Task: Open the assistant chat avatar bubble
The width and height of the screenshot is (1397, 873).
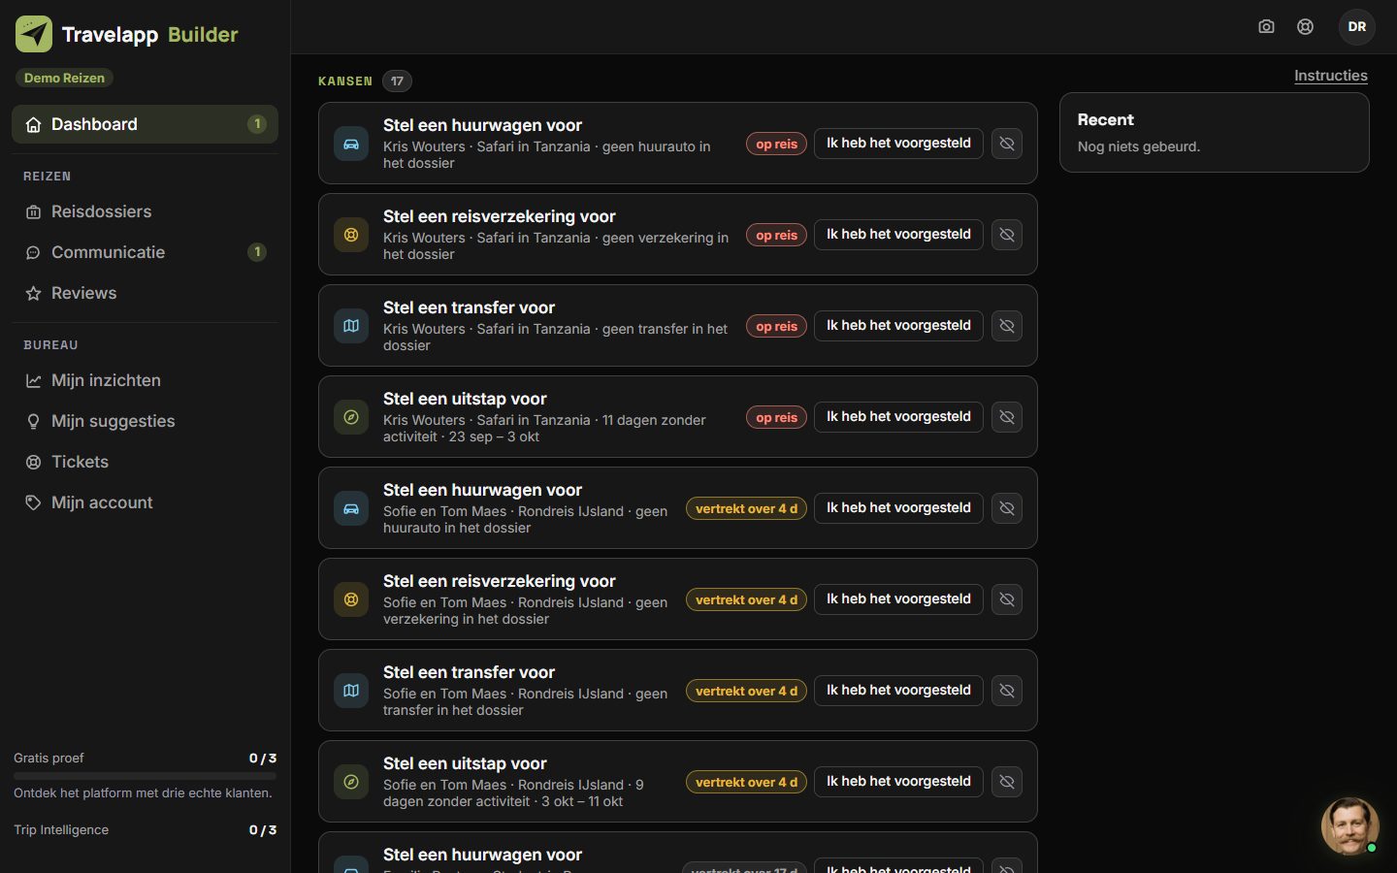Action: click(x=1349, y=825)
